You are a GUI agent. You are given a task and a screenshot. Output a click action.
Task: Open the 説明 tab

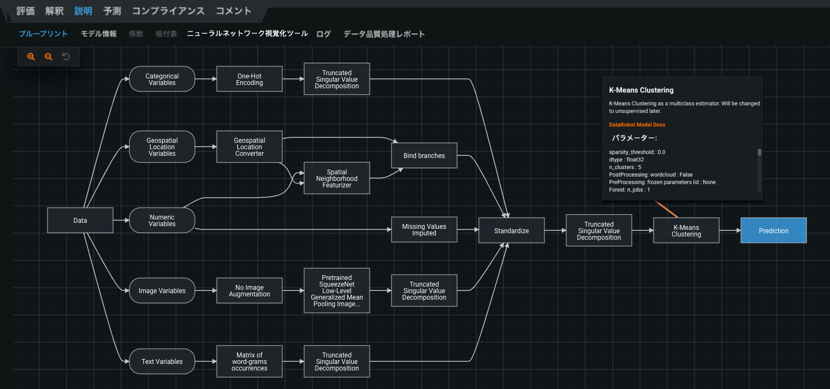click(x=84, y=11)
